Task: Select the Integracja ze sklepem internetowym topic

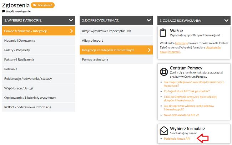Action: pyautogui.click(x=108, y=50)
